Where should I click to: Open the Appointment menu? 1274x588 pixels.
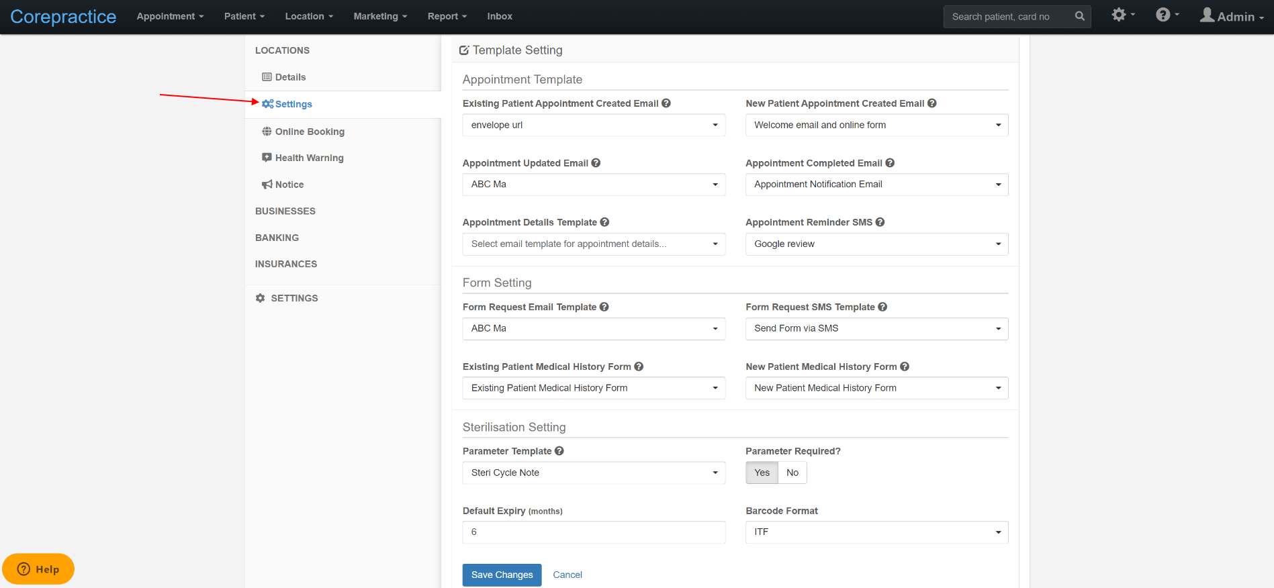[170, 16]
